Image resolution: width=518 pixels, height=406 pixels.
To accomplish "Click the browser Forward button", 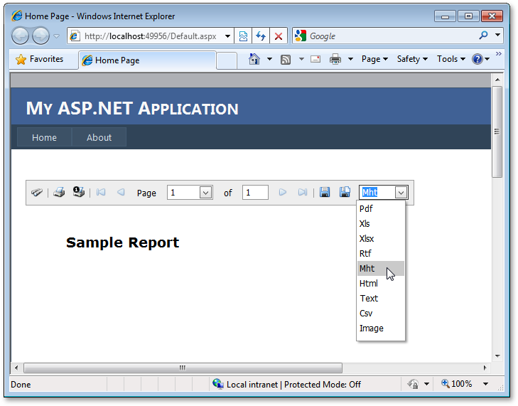I will pyautogui.click(x=41, y=36).
